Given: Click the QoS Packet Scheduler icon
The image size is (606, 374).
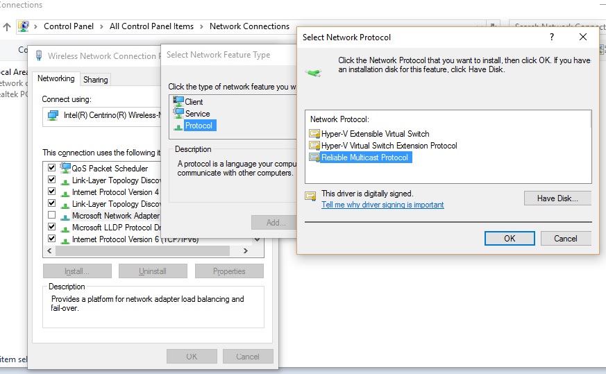Looking at the screenshot, I should tap(65, 168).
